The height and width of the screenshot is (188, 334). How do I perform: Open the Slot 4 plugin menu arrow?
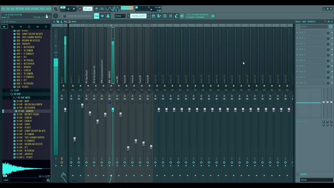tap(297, 49)
